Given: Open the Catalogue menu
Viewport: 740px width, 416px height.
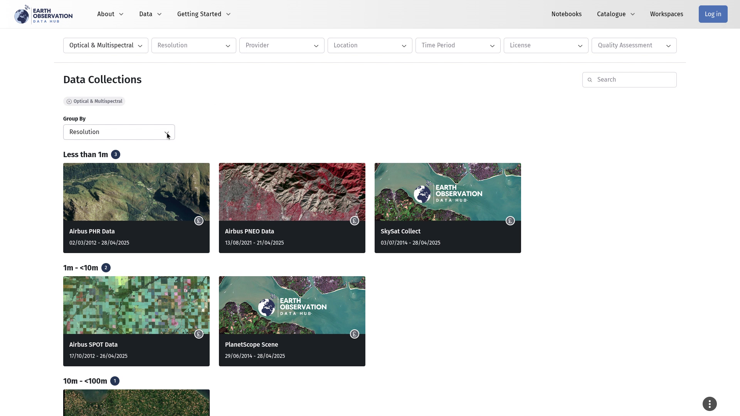Looking at the screenshot, I should [x=616, y=14].
